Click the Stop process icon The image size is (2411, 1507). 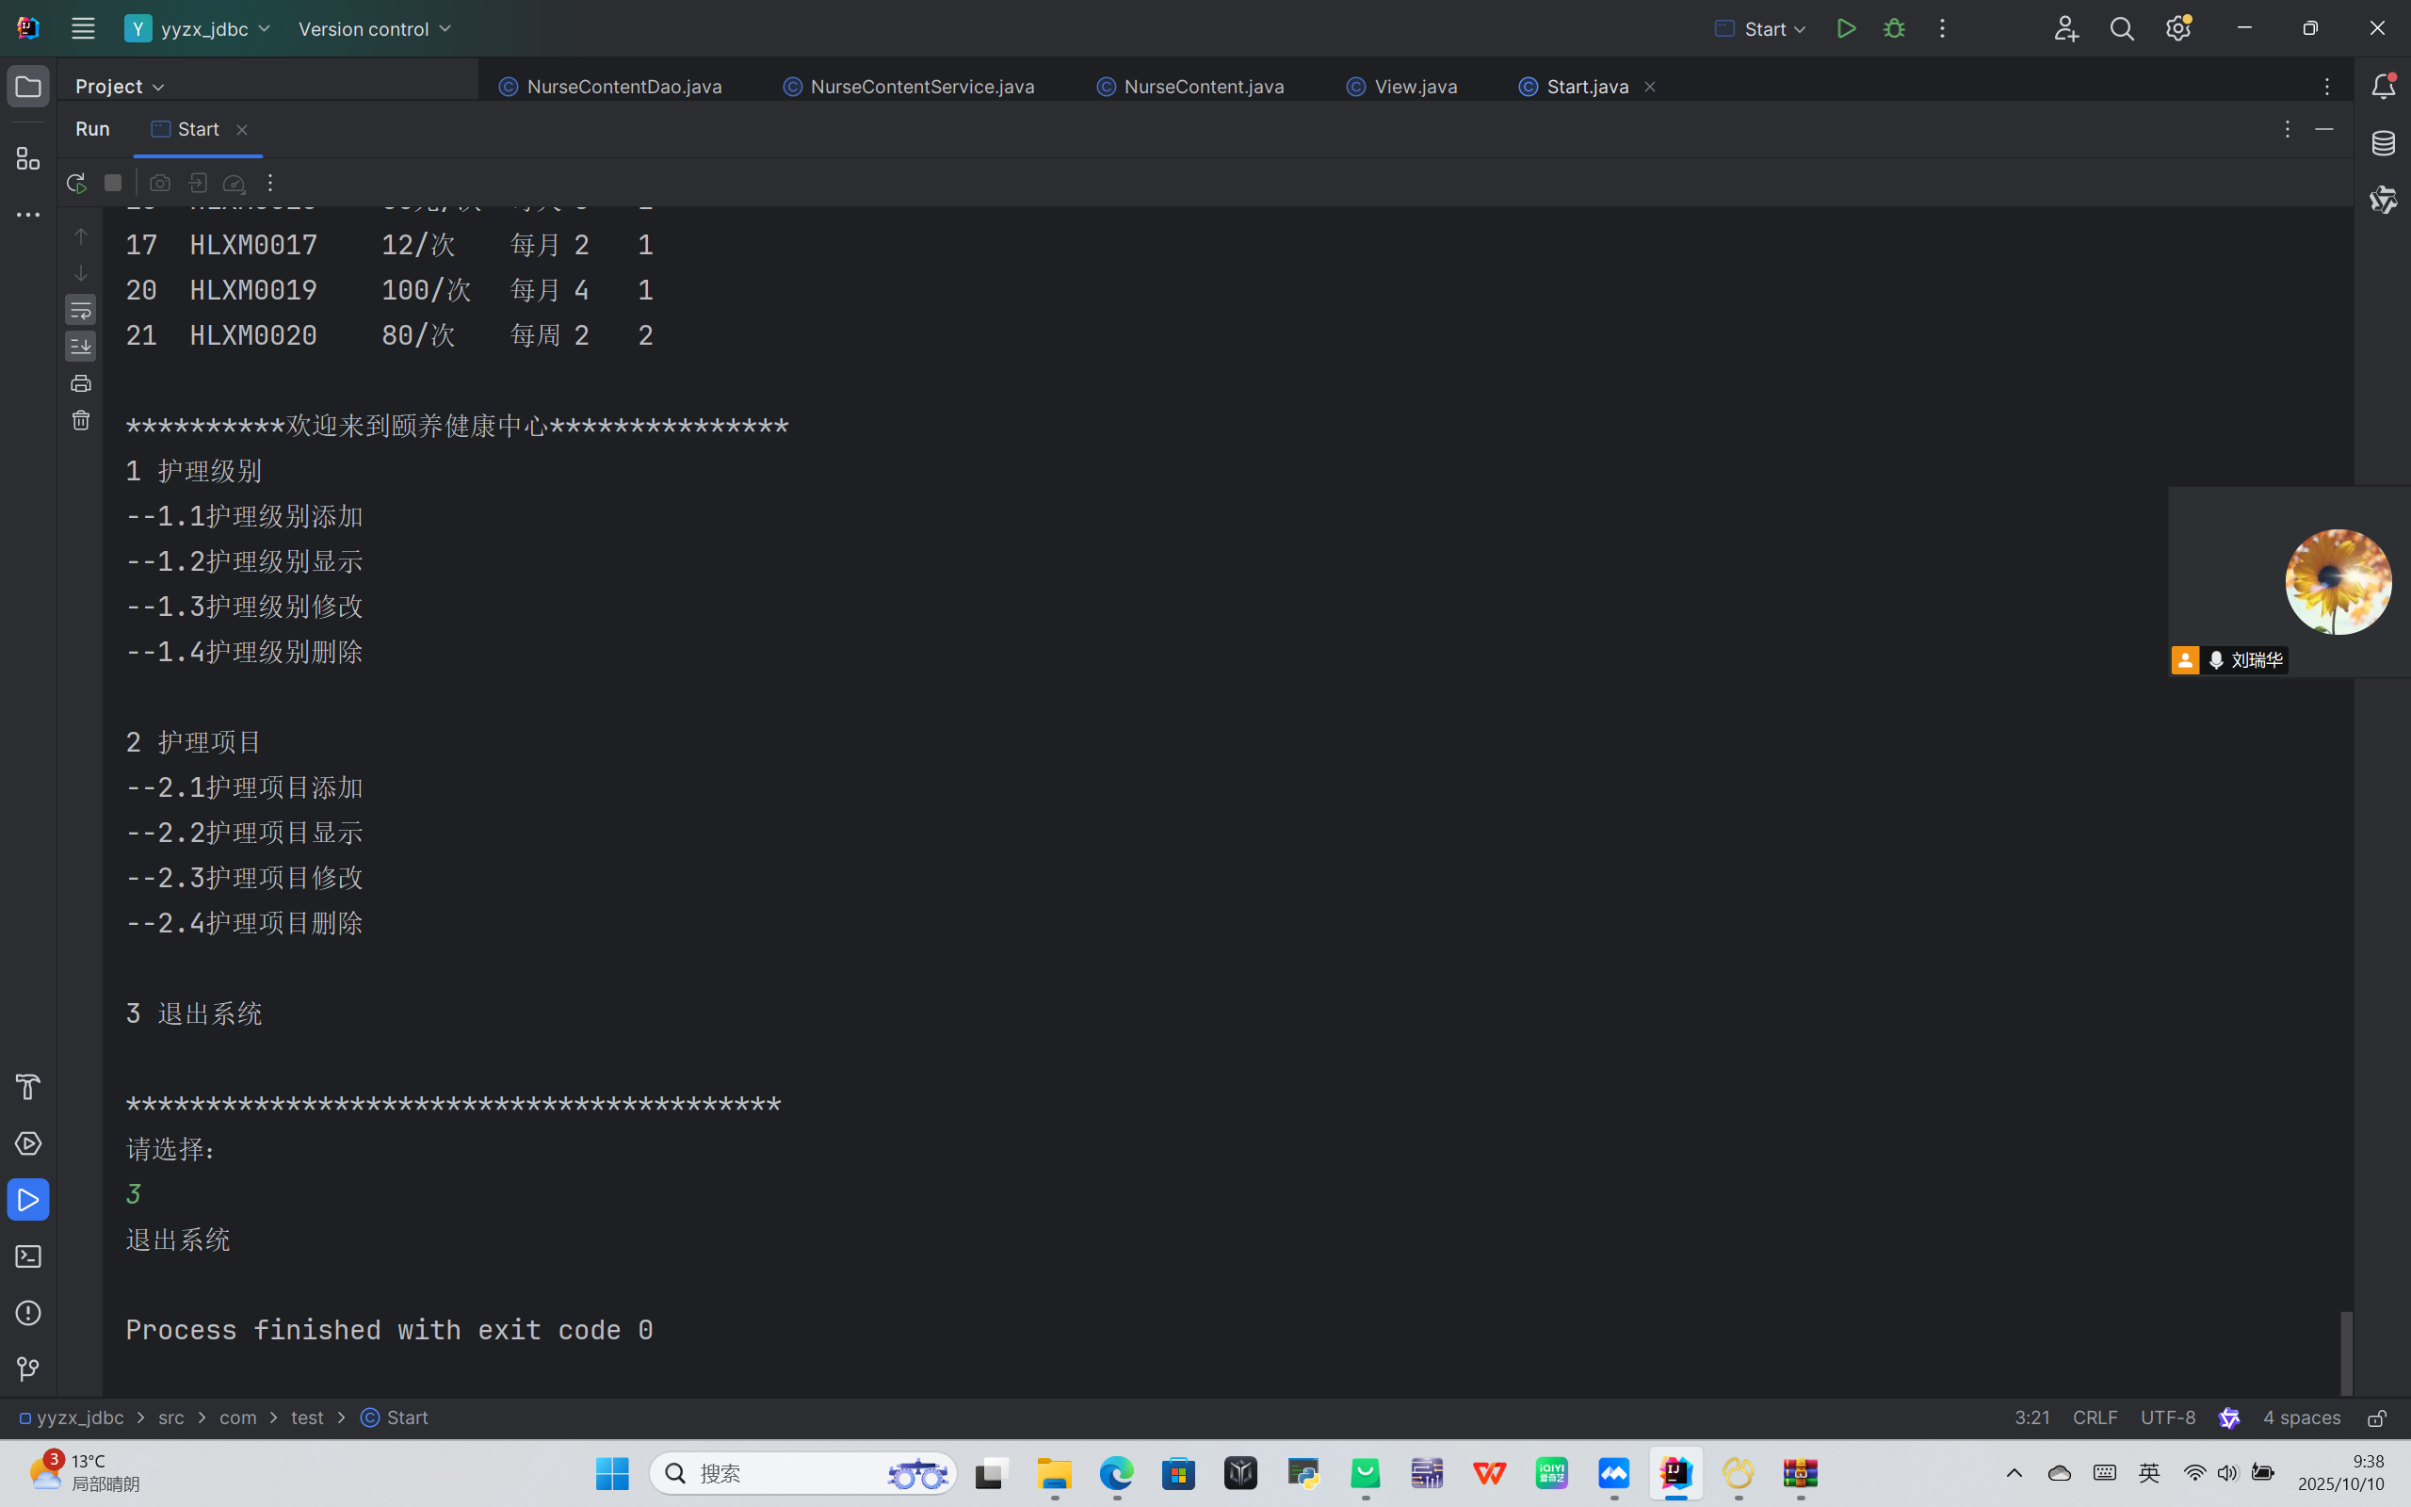pyautogui.click(x=113, y=184)
